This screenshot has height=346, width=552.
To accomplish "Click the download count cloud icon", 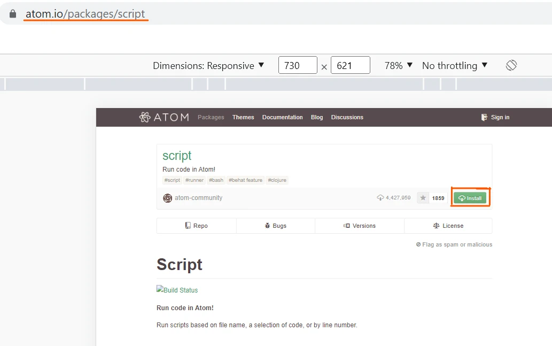I will click(380, 198).
